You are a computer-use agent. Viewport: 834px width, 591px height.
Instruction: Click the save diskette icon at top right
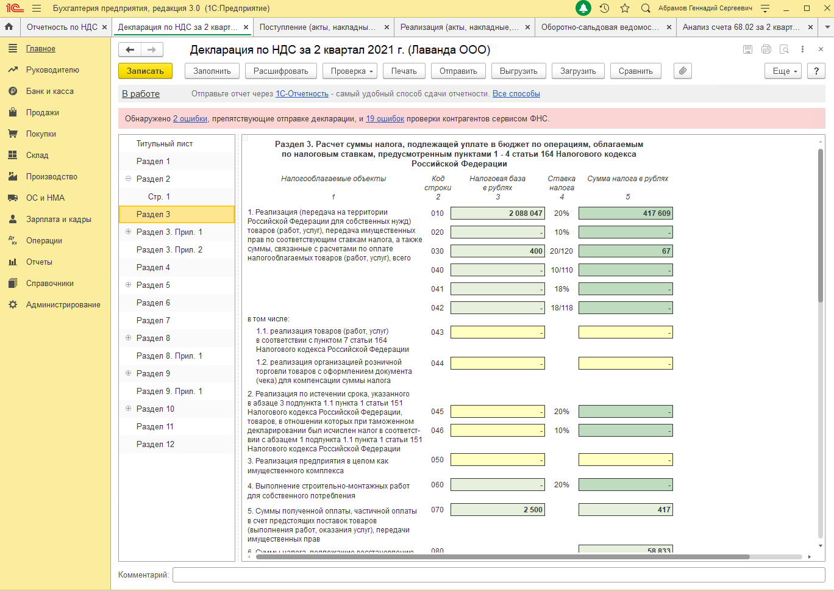pos(747,49)
